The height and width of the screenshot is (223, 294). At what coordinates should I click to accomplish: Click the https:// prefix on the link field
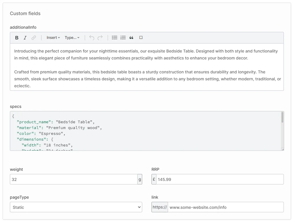(x=159, y=207)
